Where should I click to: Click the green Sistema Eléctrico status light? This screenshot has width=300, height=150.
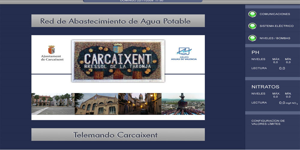[252, 26]
